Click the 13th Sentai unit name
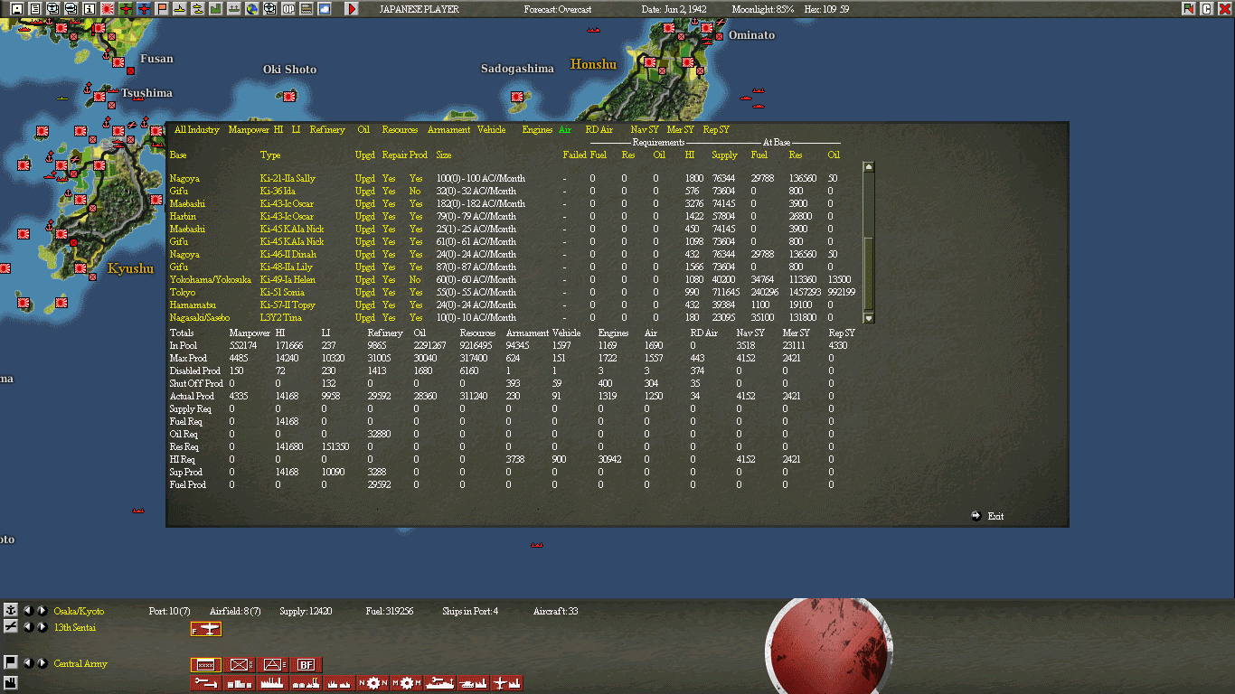Screen dimensions: 1235x694 pos(74,628)
